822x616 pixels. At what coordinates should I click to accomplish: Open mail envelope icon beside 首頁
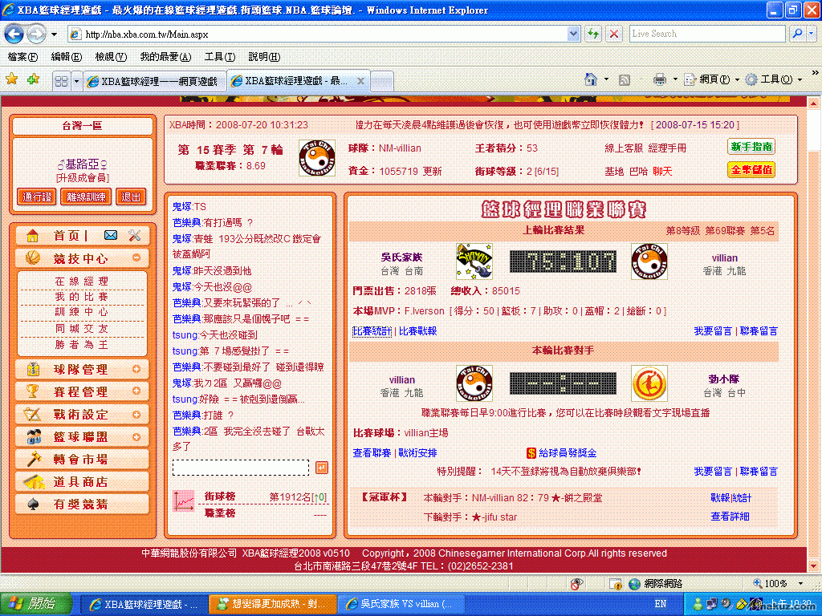click(111, 235)
